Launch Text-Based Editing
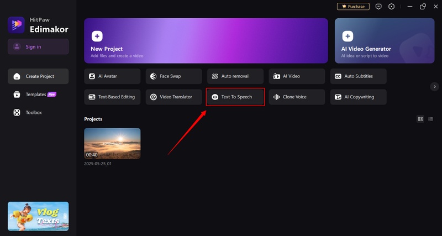This screenshot has width=442, height=236. [x=112, y=97]
